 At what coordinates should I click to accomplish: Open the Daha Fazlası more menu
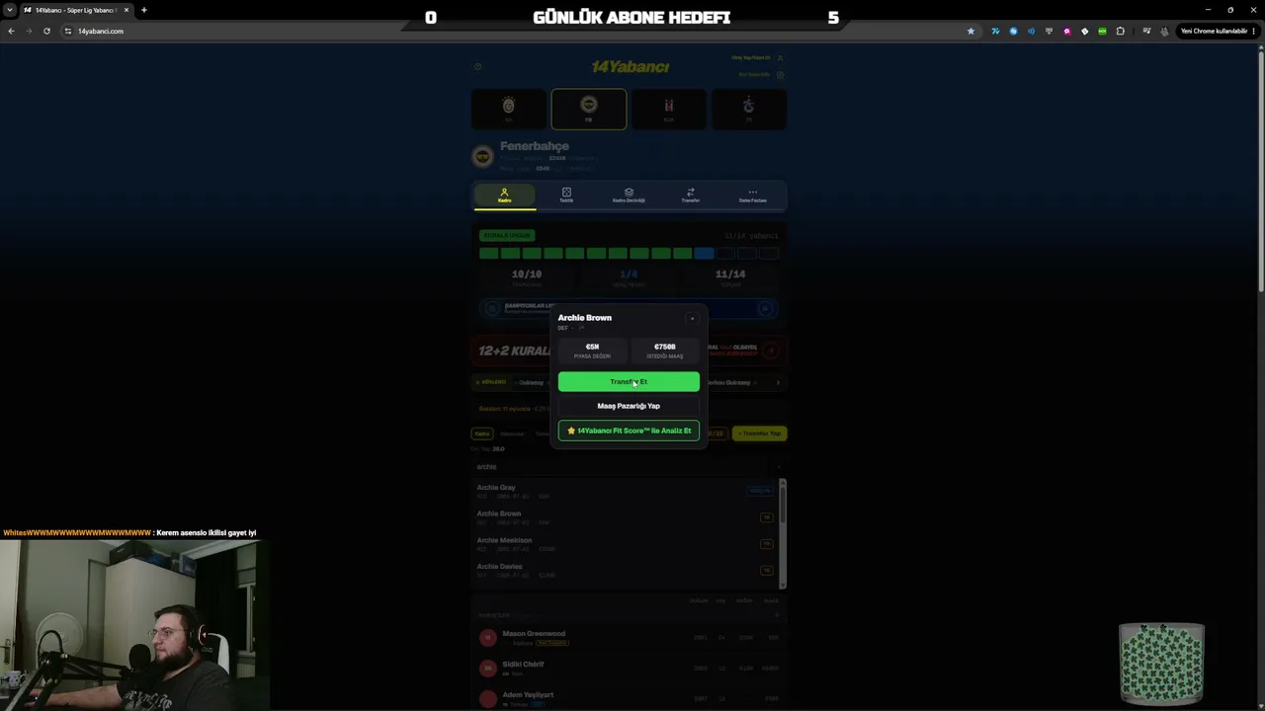753,196
